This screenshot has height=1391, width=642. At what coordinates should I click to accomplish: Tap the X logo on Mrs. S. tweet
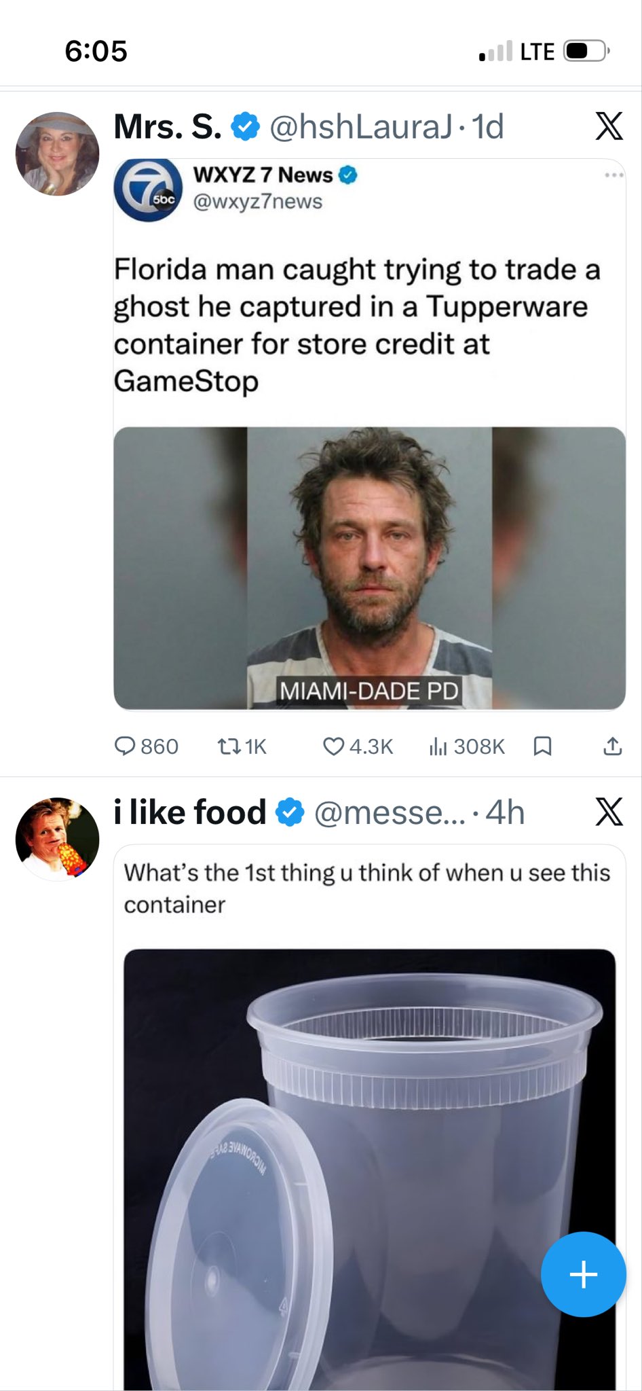609,126
